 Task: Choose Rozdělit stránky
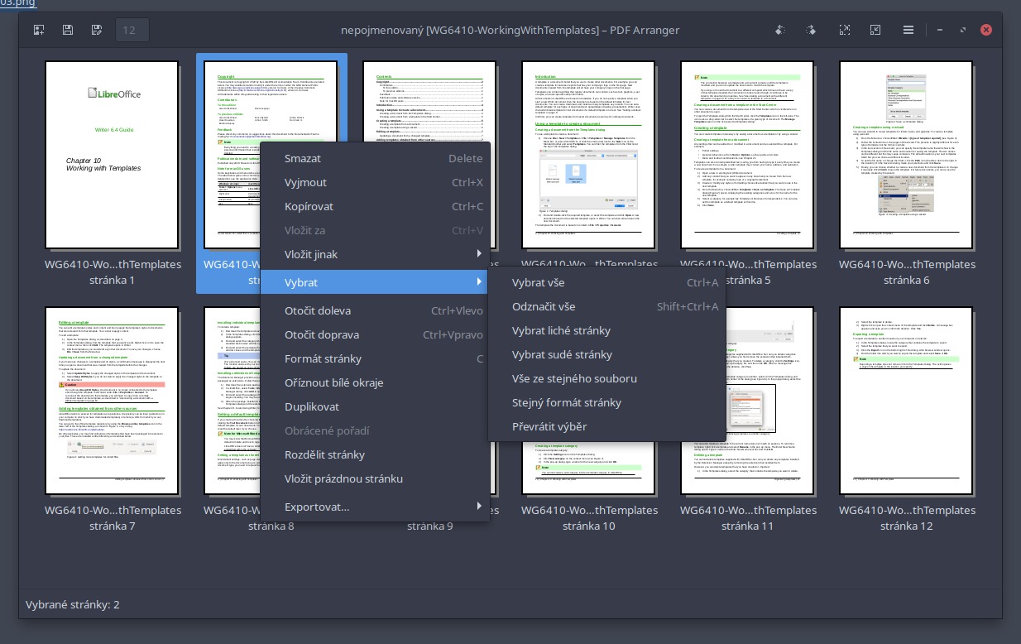coord(376,454)
